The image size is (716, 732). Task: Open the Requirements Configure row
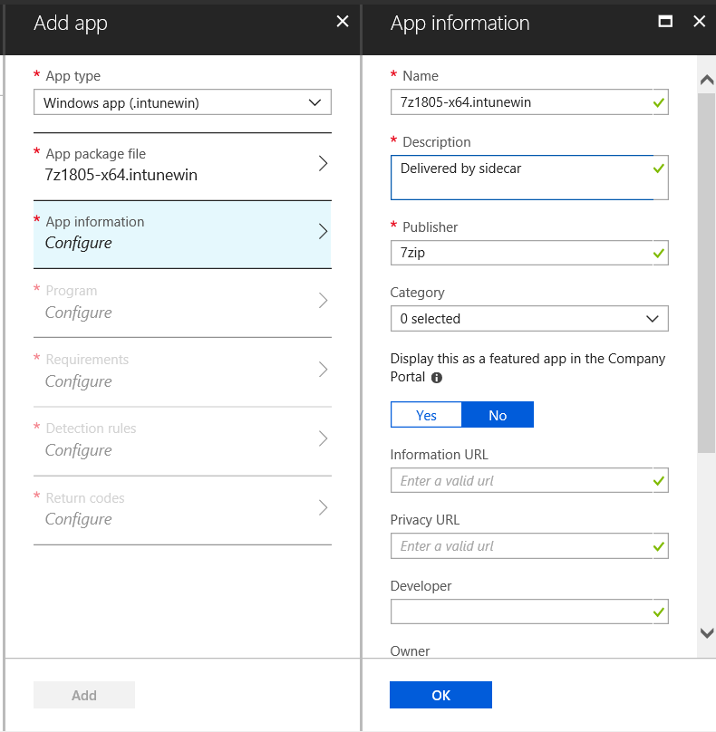(x=182, y=371)
